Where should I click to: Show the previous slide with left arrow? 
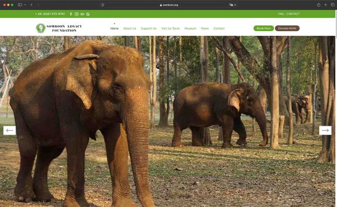pyautogui.click(x=9, y=130)
